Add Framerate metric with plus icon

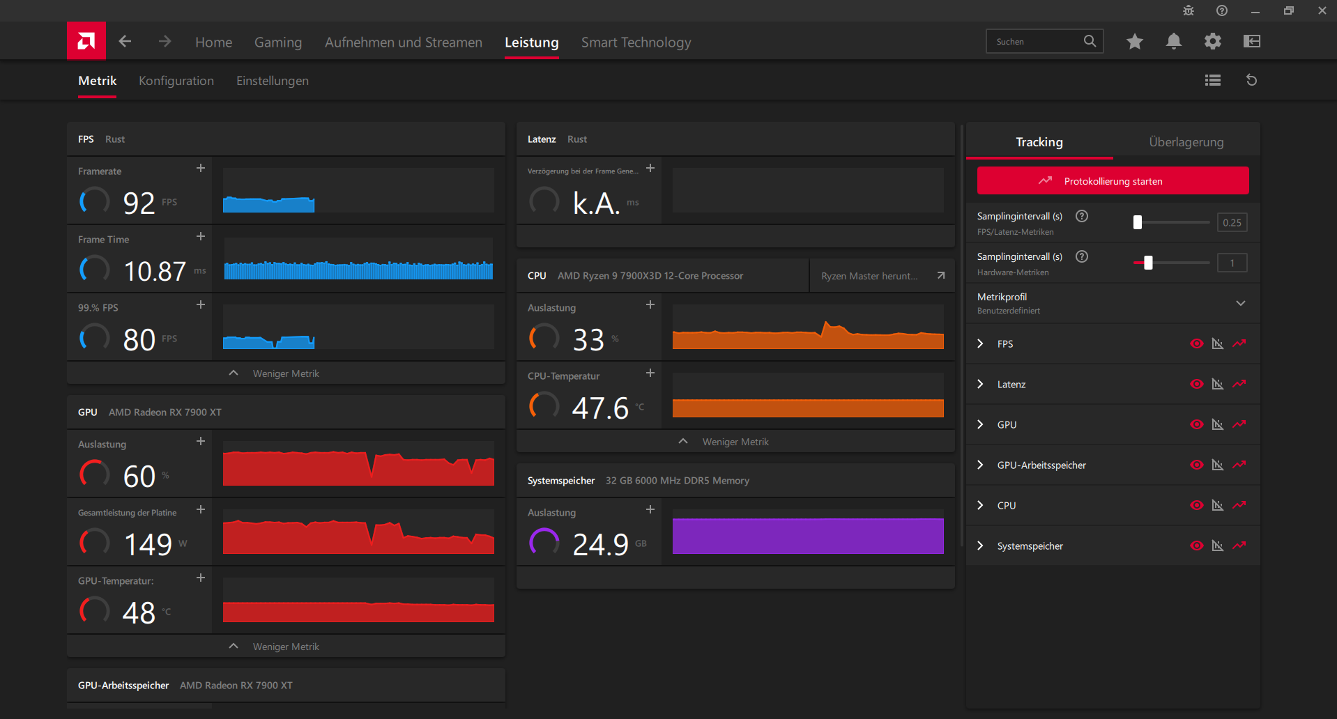click(201, 168)
